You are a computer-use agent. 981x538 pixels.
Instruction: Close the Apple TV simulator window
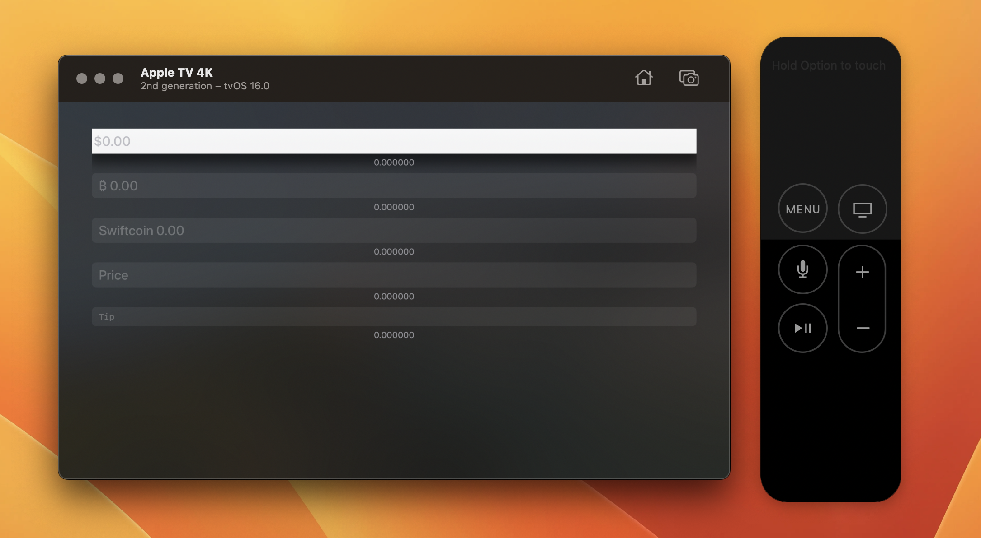pos(82,79)
